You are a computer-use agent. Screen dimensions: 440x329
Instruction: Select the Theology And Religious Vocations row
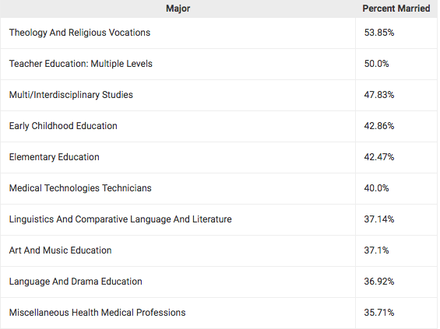(x=219, y=33)
